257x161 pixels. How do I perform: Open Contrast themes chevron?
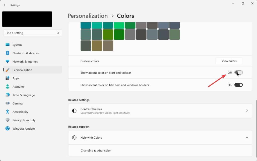coord(247,111)
